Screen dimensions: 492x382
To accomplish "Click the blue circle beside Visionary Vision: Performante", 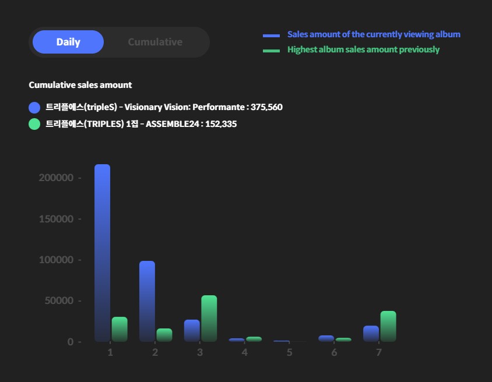I will [x=34, y=108].
